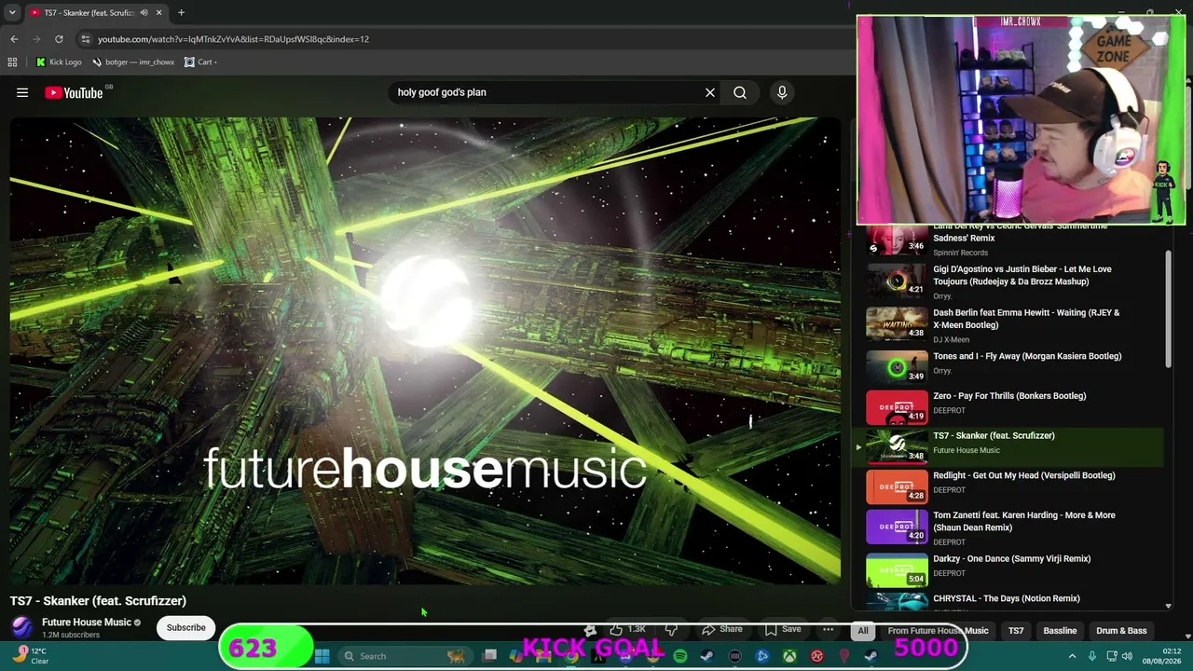Open the taskbar weather widget
Screen dimensions: 1193x671
(x=33, y=656)
